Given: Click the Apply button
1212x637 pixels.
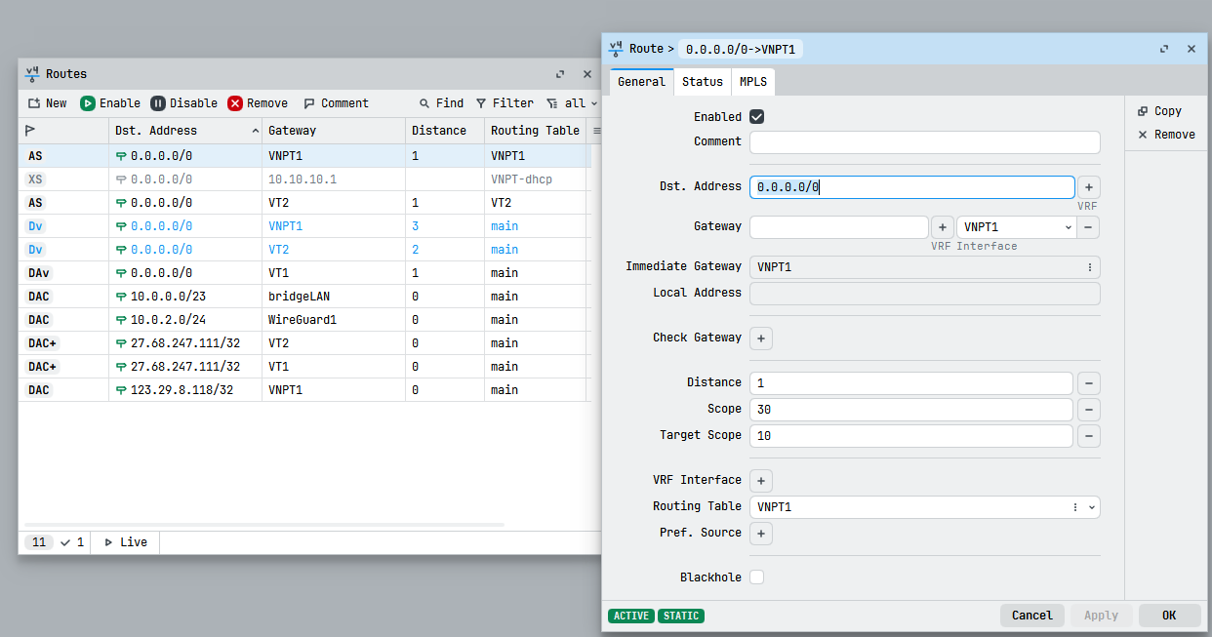Looking at the screenshot, I should point(1101,616).
